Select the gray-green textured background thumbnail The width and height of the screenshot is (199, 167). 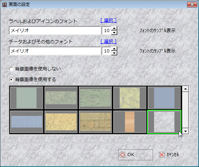pyautogui.click(x=27, y=98)
